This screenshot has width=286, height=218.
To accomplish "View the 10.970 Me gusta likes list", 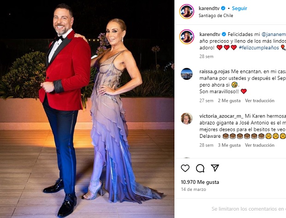I will pyautogui.click(x=200, y=182).
